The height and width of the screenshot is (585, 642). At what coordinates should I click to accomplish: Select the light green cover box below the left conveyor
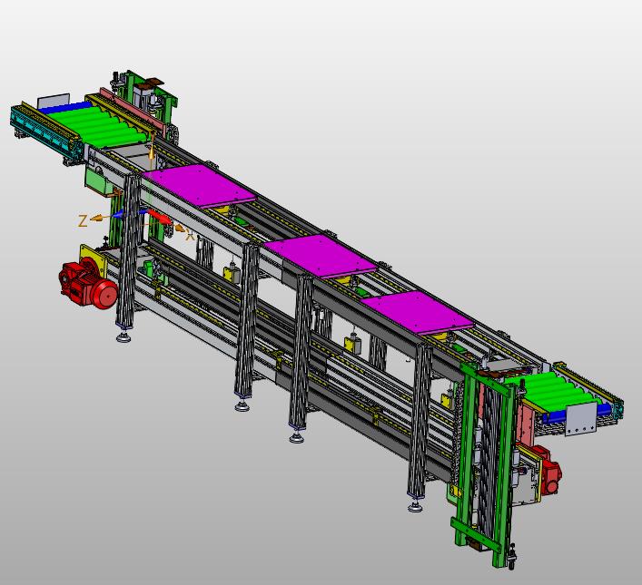click(x=99, y=180)
